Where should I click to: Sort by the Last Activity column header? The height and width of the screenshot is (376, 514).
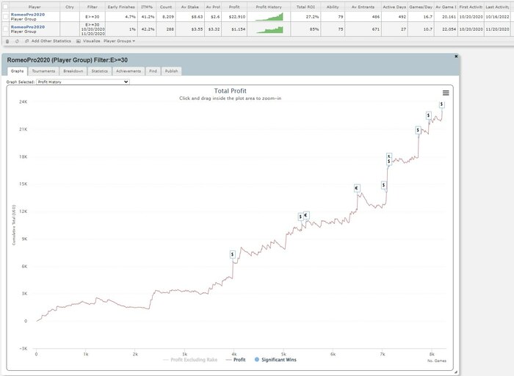[497, 7]
